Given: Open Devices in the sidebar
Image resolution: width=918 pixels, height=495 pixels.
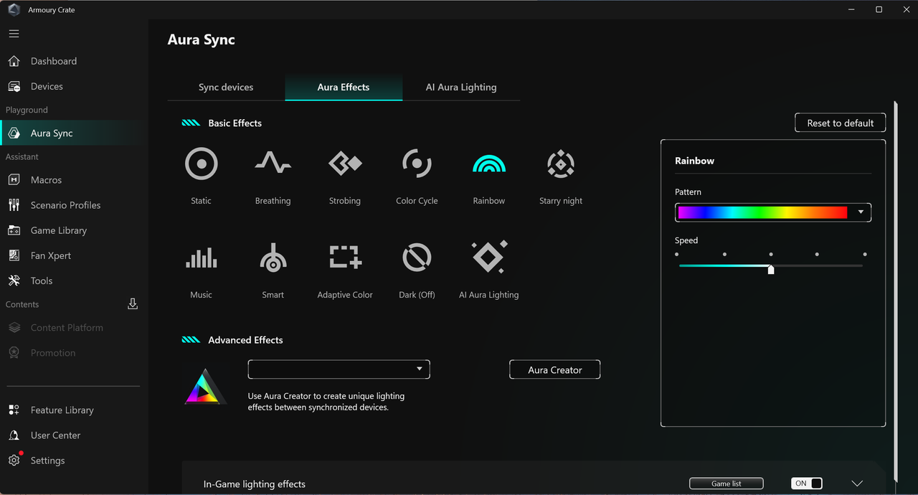Looking at the screenshot, I should click(x=70, y=86).
